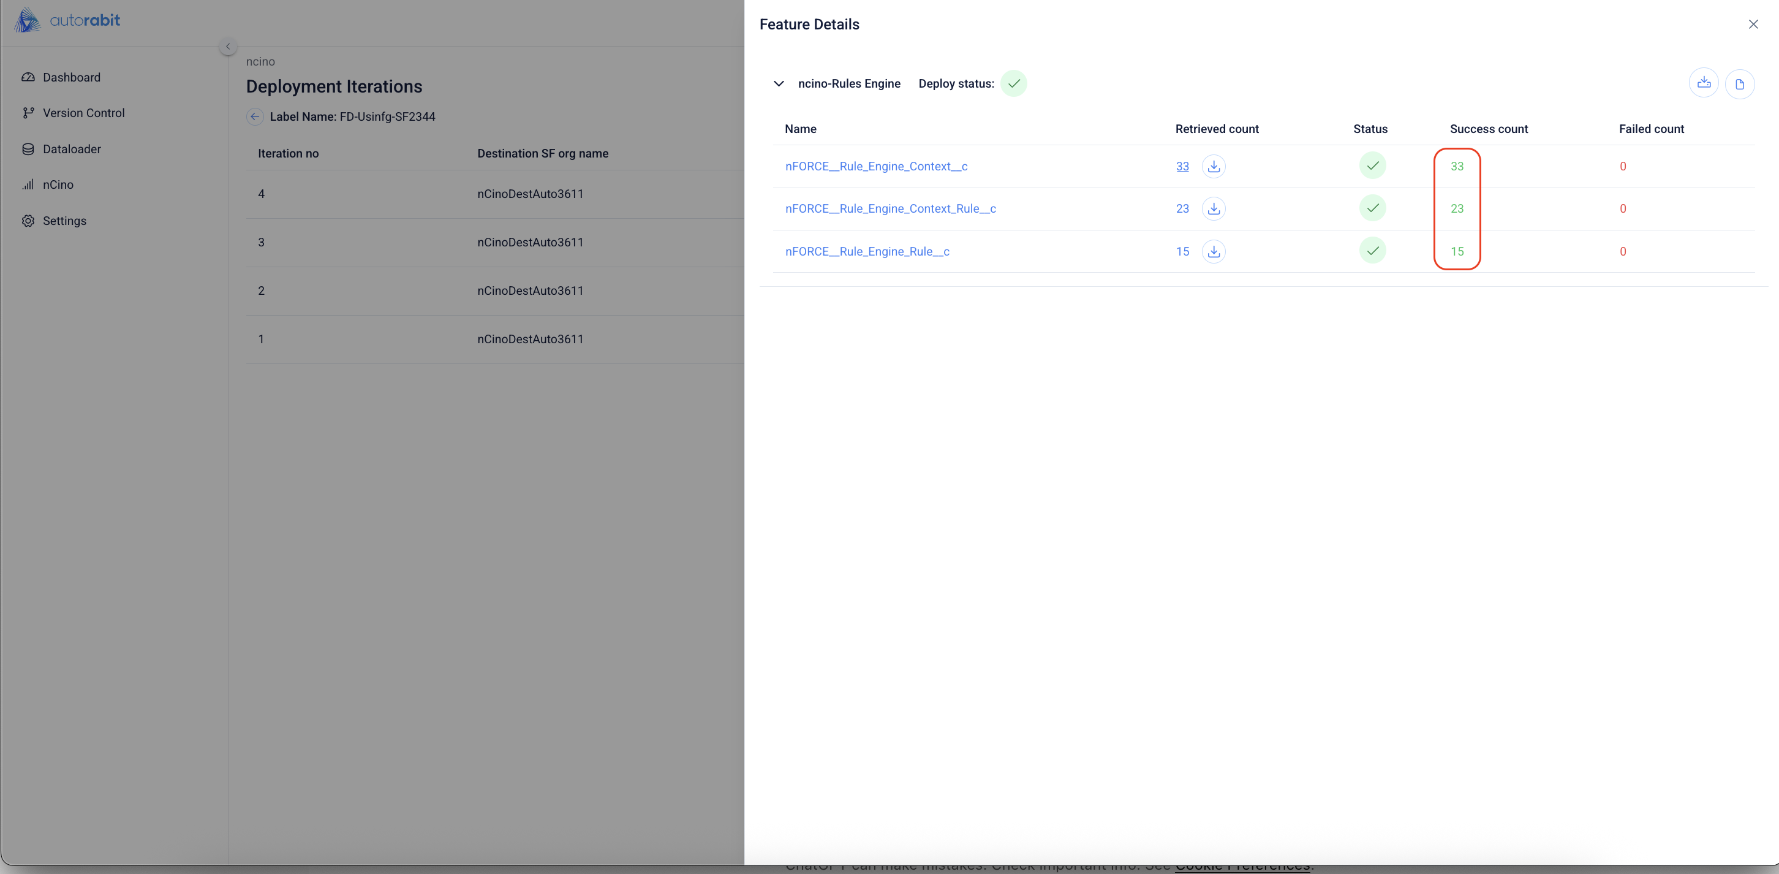Open Dataloader from sidebar
The height and width of the screenshot is (874, 1779).
(x=71, y=149)
